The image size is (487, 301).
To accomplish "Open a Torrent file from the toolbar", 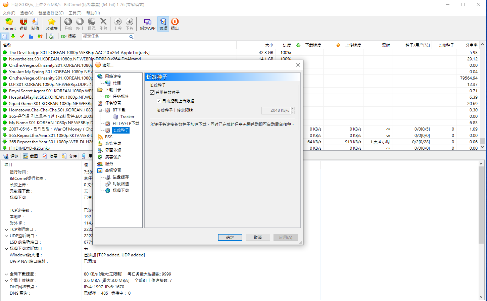I will pyautogui.click(x=9, y=24).
